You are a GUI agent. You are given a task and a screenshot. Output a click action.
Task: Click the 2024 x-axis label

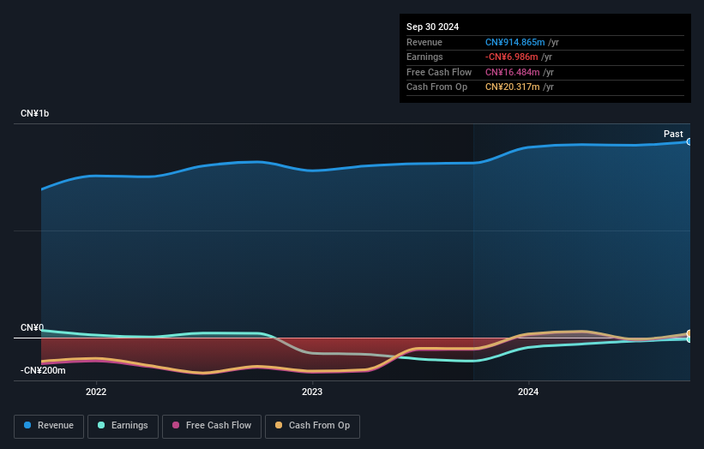[528, 392]
